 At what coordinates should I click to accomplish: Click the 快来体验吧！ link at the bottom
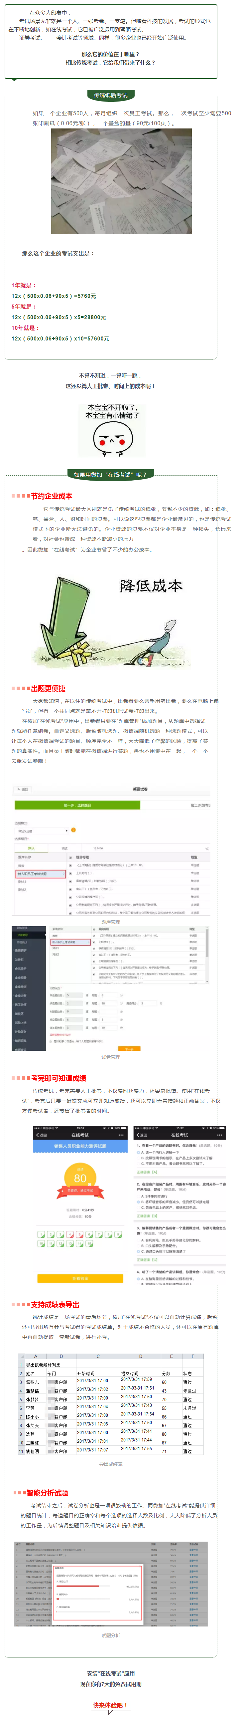point(111,1705)
